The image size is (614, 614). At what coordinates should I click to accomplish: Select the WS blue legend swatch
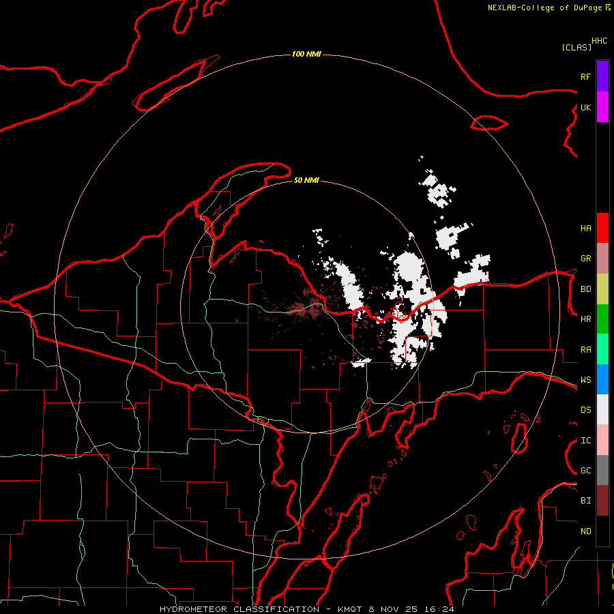pyautogui.click(x=602, y=379)
